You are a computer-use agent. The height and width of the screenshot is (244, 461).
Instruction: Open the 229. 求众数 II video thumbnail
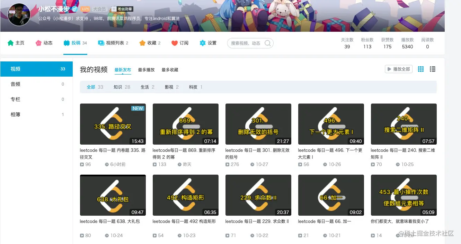(x=258, y=195)
